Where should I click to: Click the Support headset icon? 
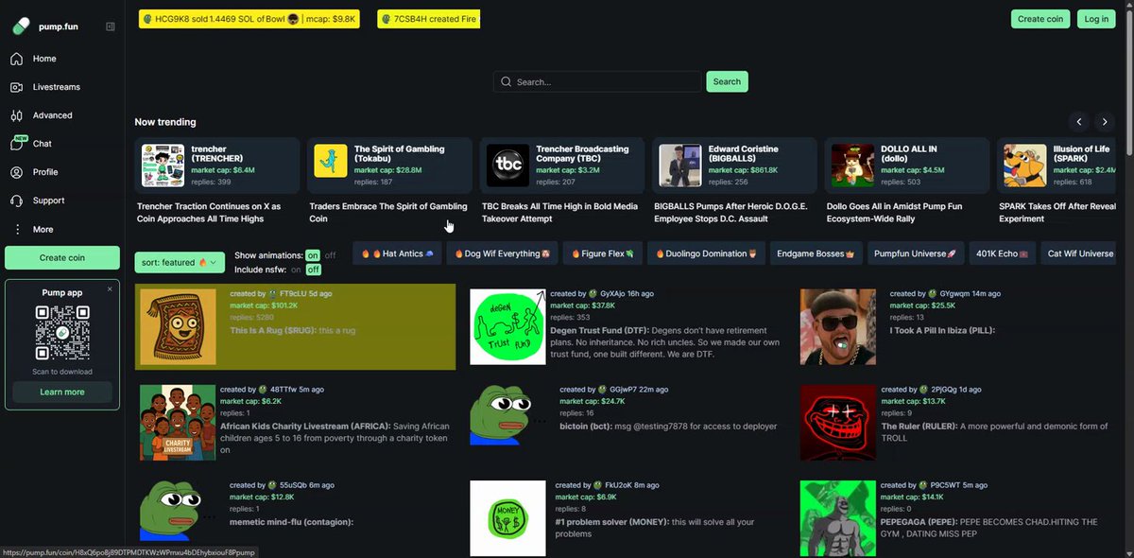tap(16, 201)
